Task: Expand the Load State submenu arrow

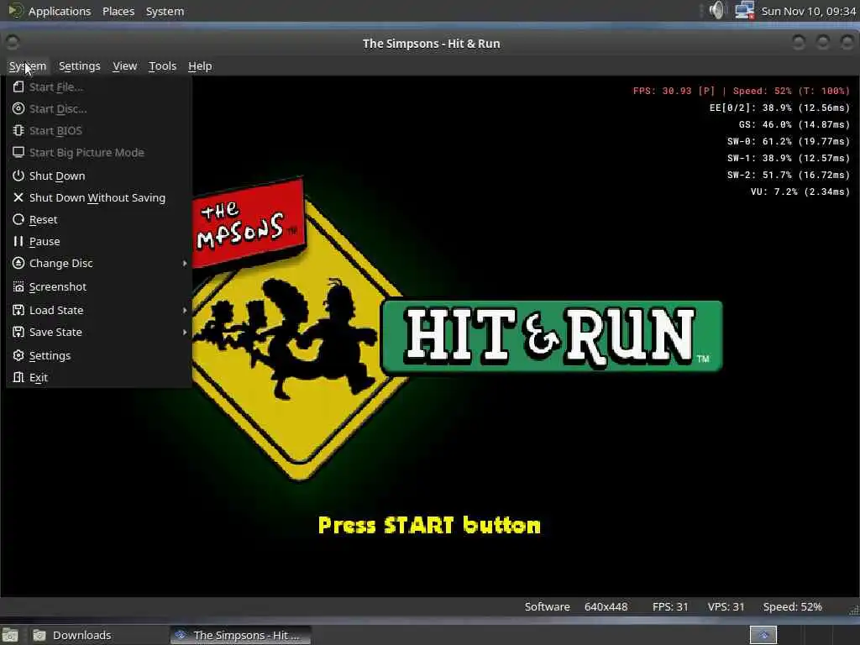Action: tap(185, 310)
